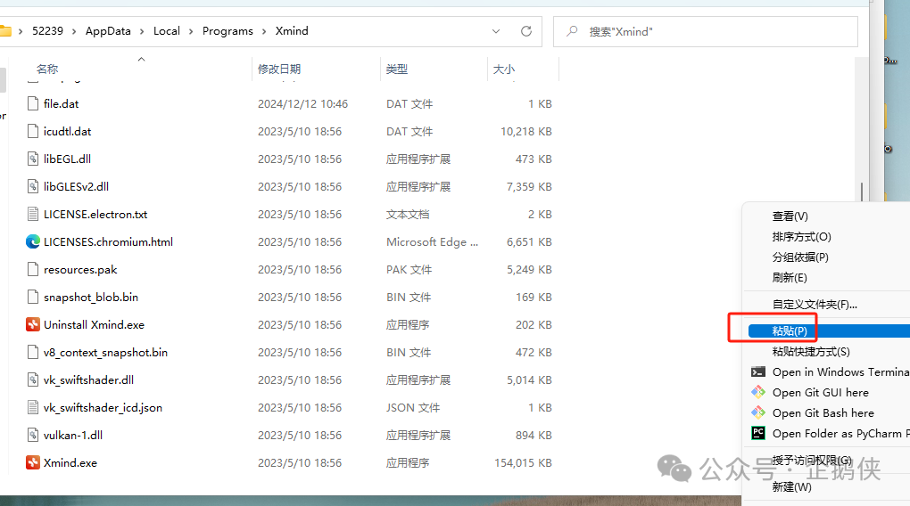Sort files by the 修改日期 column header

click(279, 69)
